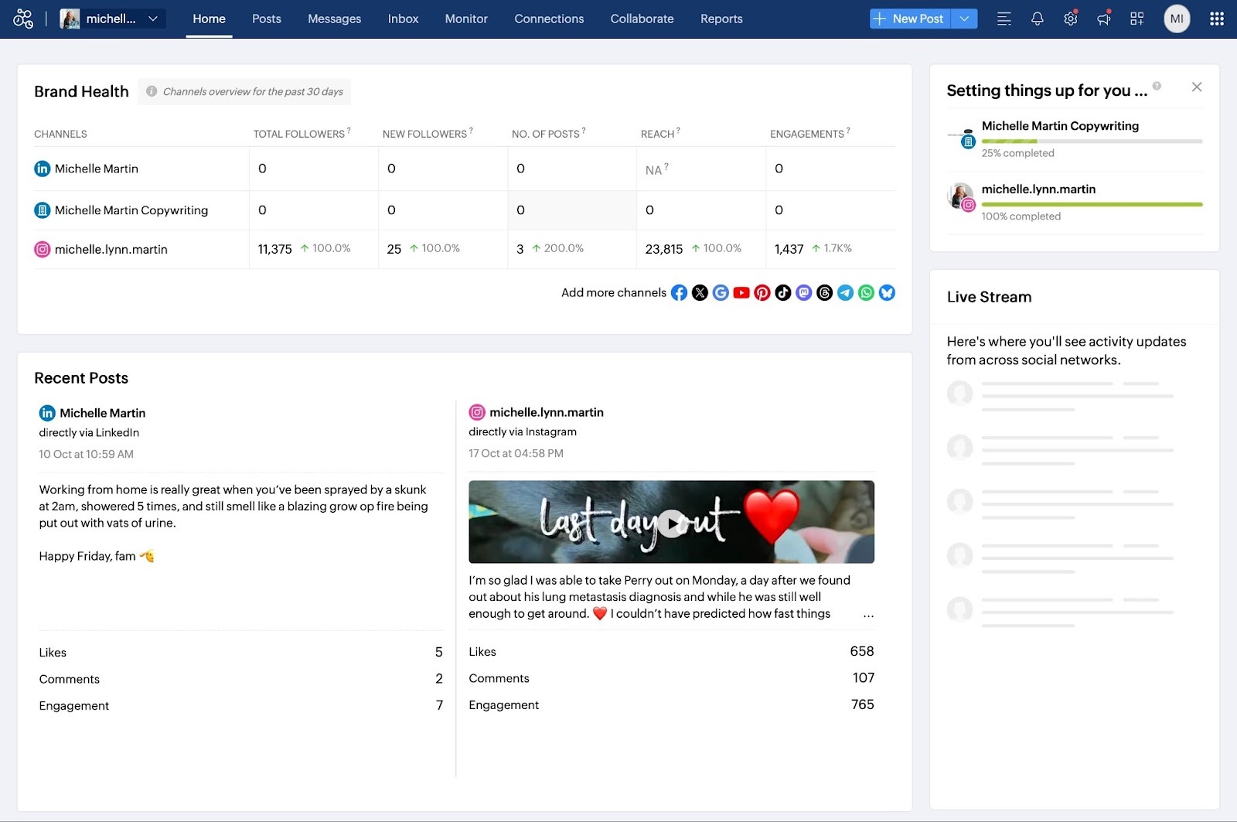
Task: Add a Facebook channel
Action: pos(679,293)
